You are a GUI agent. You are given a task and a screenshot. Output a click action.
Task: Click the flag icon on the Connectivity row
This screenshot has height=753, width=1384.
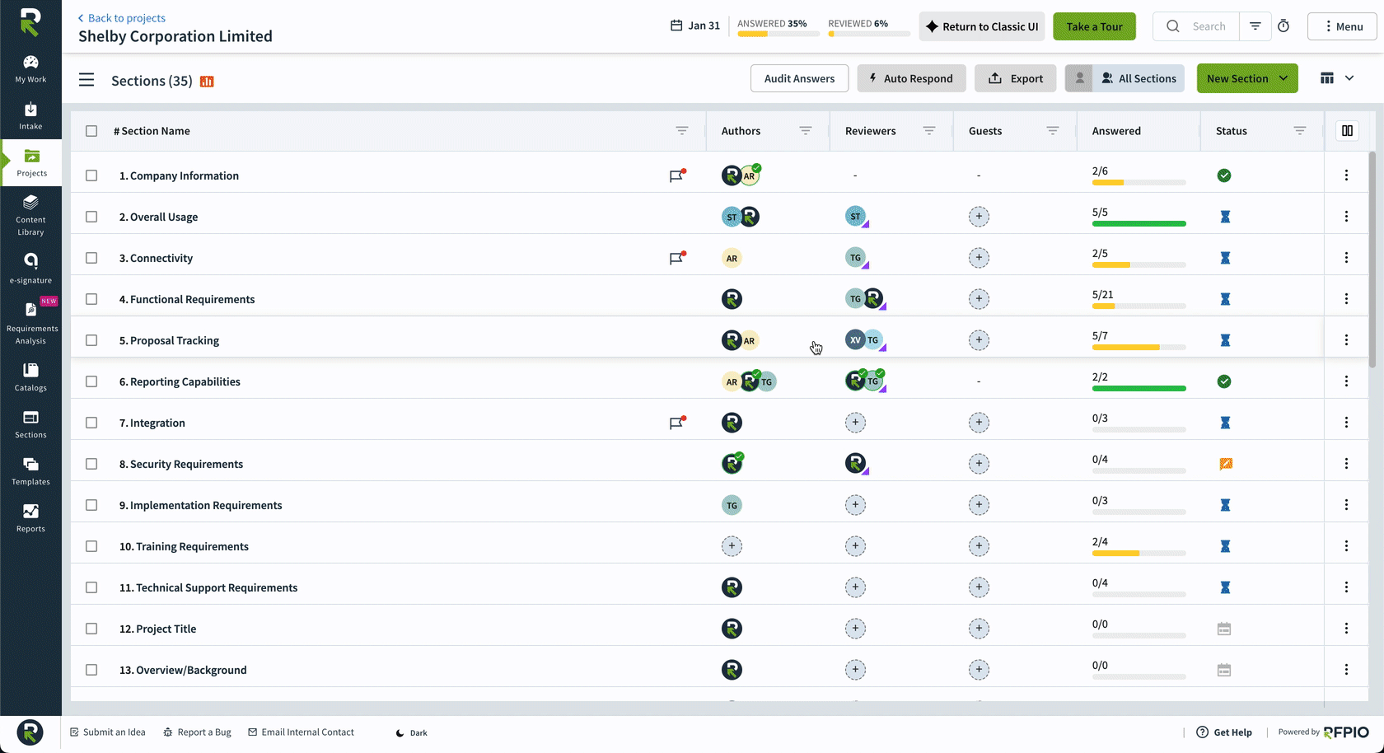(677, 258)
